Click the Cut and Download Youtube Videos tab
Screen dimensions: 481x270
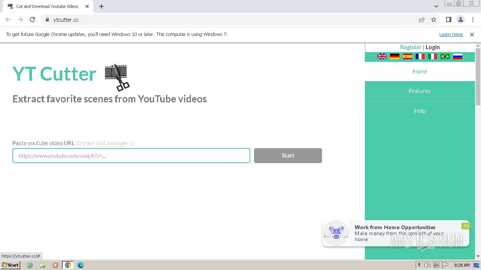[47, 6]
